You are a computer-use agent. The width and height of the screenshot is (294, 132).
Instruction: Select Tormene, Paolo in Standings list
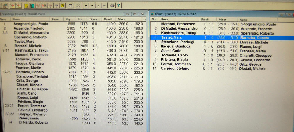click(x=28, y=59)
